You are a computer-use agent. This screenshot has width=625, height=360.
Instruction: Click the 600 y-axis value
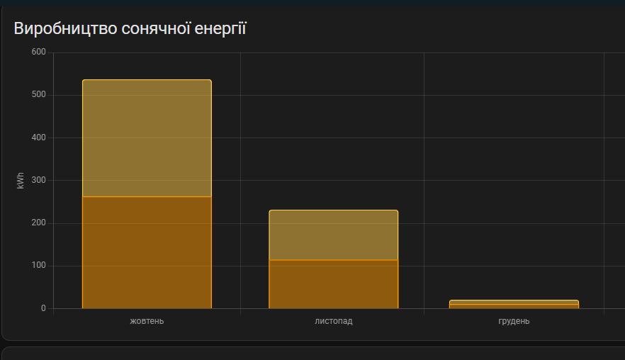coord(39,52)
